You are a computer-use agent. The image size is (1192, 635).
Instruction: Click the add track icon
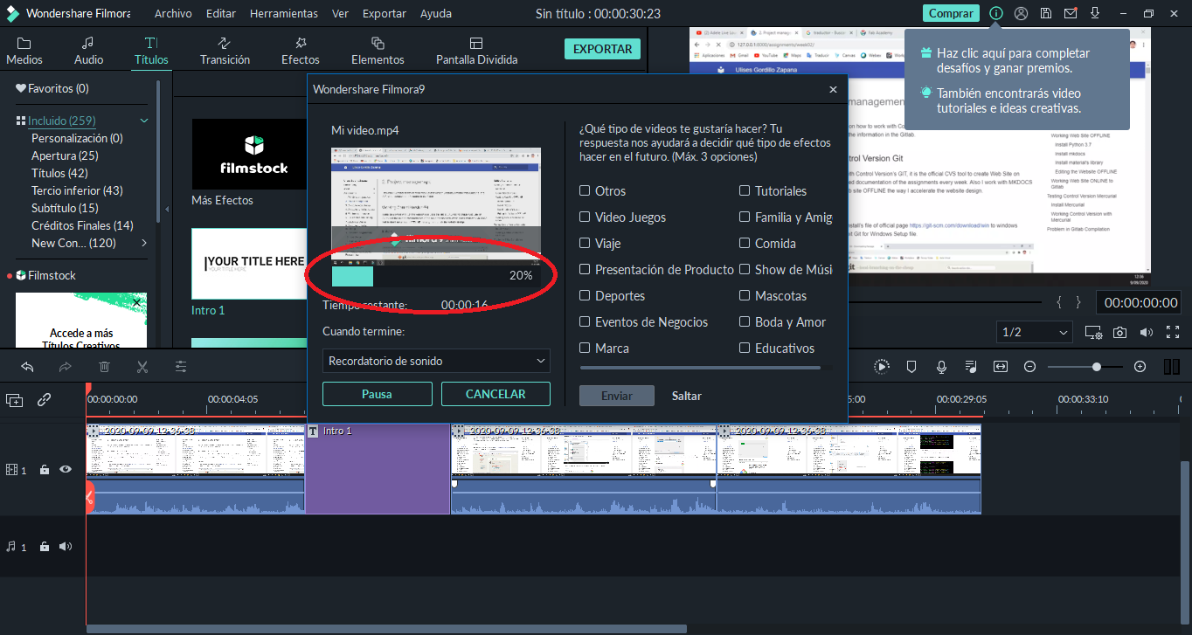(x=15, y=400)
